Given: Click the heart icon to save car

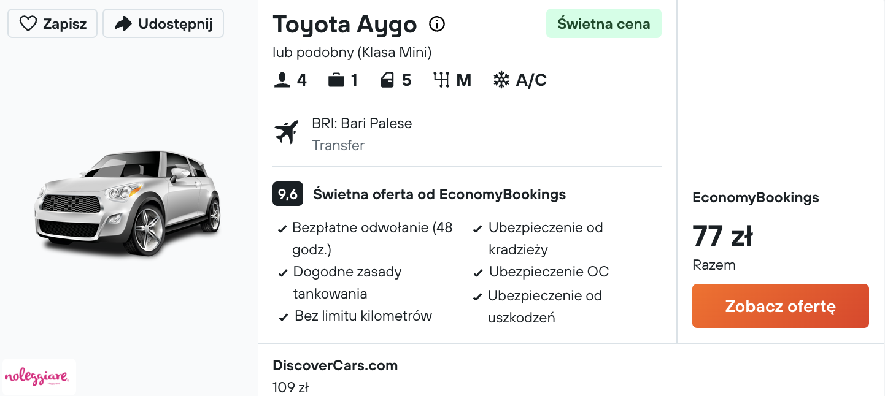Looking at the screenshot, I should 28,24.
